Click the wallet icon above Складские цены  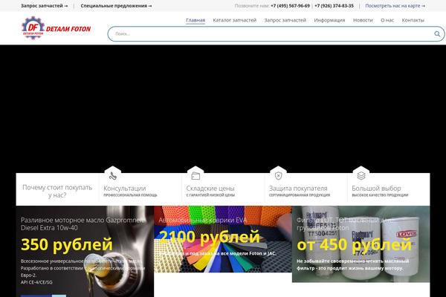click(195, 176)
